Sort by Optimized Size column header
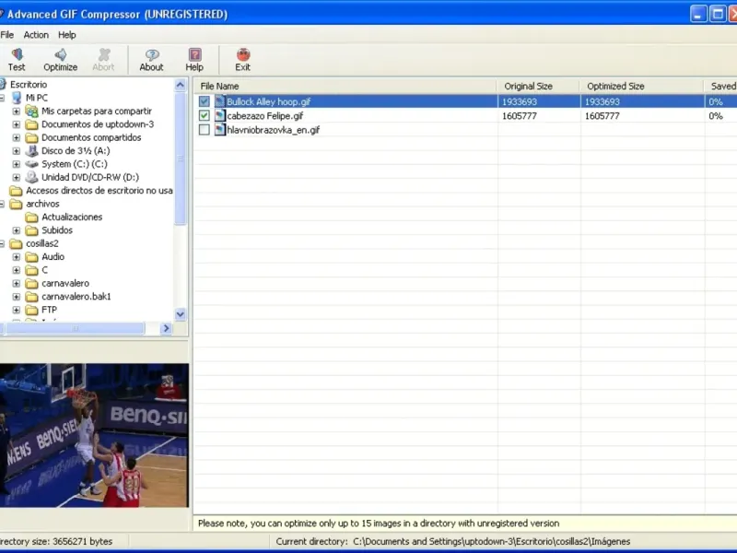The image size is (737, 553). (x=615, y=87)
